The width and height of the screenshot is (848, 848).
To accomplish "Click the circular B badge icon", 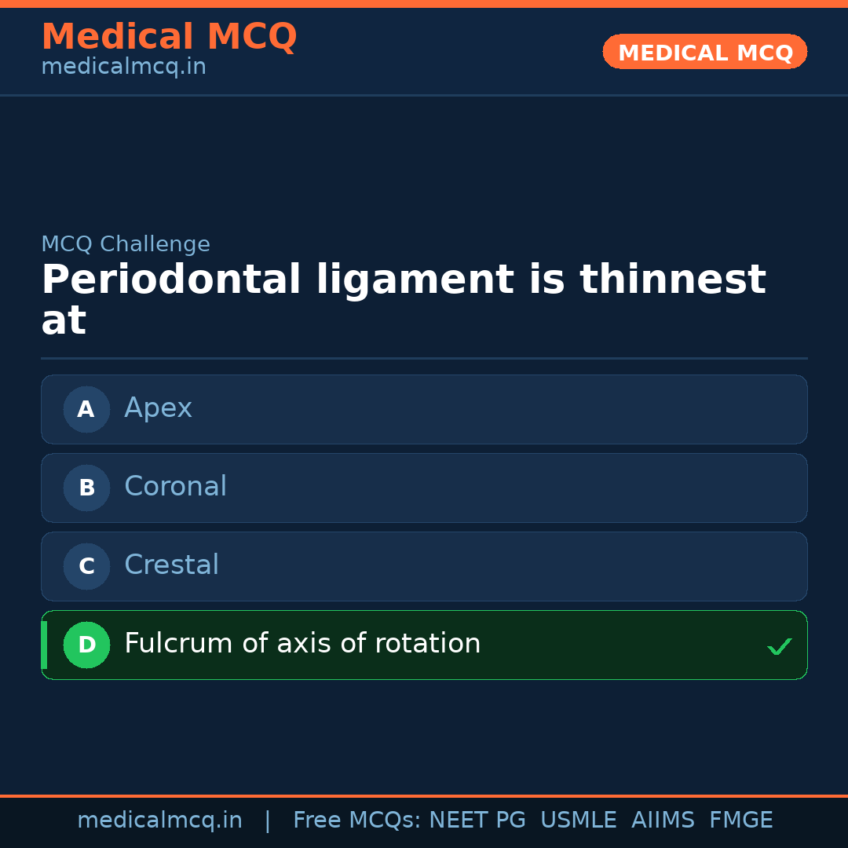I will pos(86,488).
